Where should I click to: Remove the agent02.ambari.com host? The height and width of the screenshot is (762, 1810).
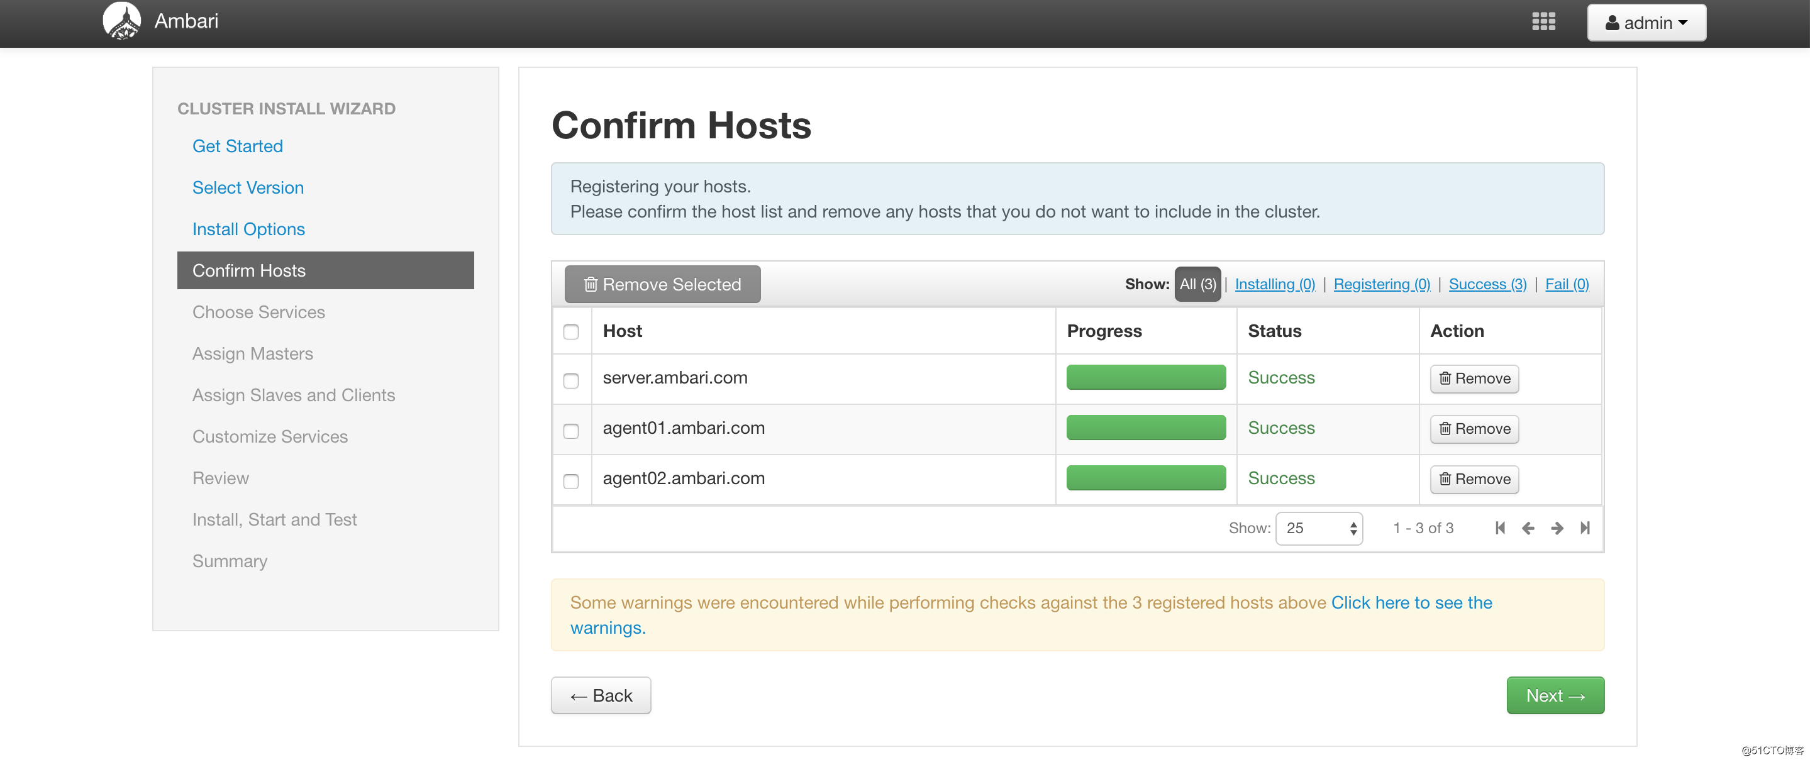[x=1474, y=479]
